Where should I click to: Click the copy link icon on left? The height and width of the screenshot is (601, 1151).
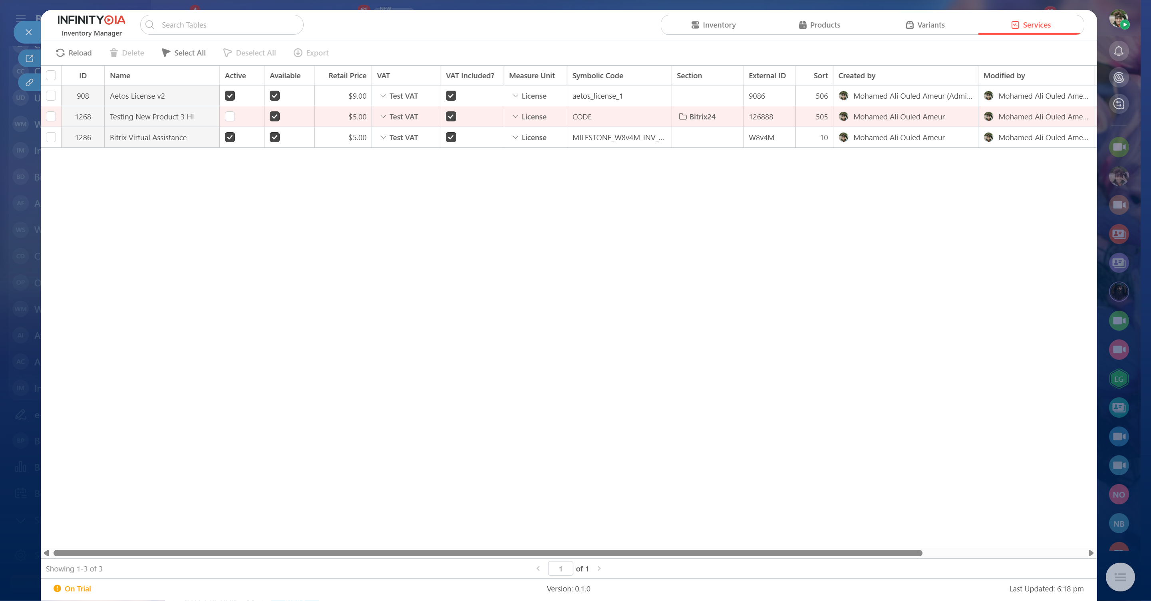pyautogui.click(x=30, y=82)
